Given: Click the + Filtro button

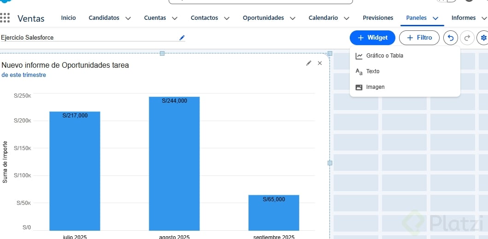Looking at the screenshot, I should coord(419,38).
